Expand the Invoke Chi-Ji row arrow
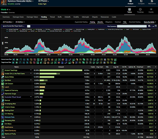 pos(31,73)
